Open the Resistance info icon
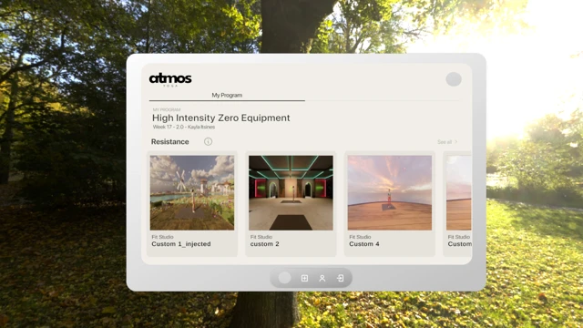Image resolution: width=583 pixels, height=328 pixels. (208, 142)
